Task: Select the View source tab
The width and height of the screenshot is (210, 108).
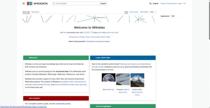Action: 134,12
